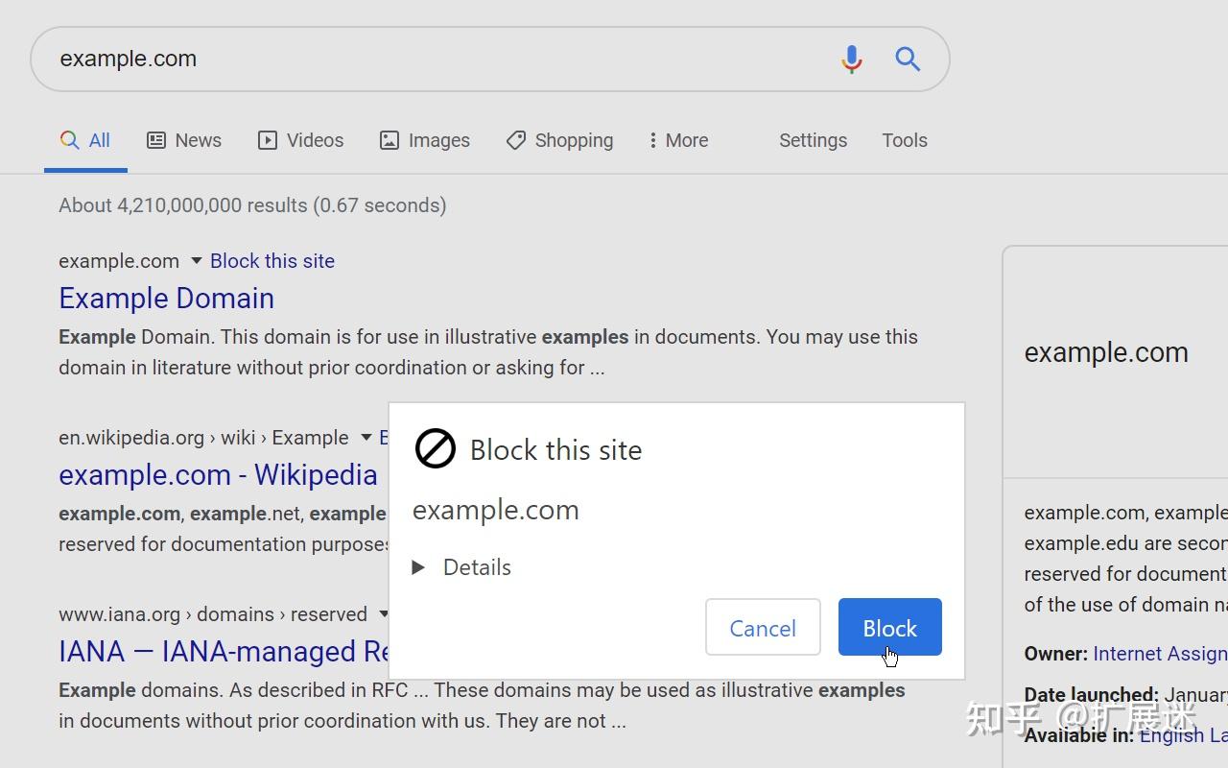This screenshot has height=768, width=1228.
Task: Click the microphone icon in the search bar
Action: tap(851, 59)
